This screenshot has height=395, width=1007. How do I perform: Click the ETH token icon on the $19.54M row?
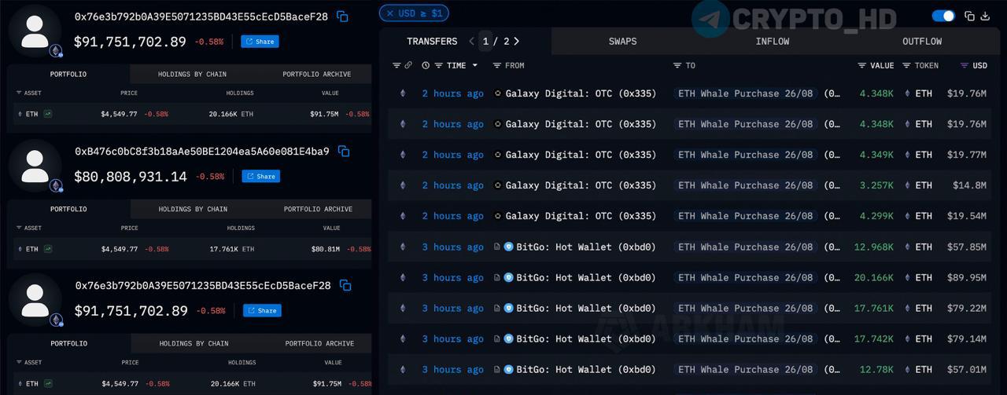click(x=907, y=216)
